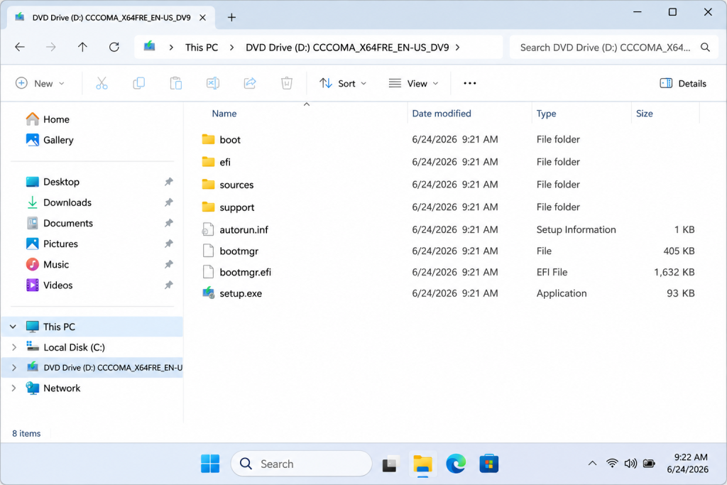Click the search magnifier icon
The height and width of the screenshot is (485, 727).
point(705,48)
